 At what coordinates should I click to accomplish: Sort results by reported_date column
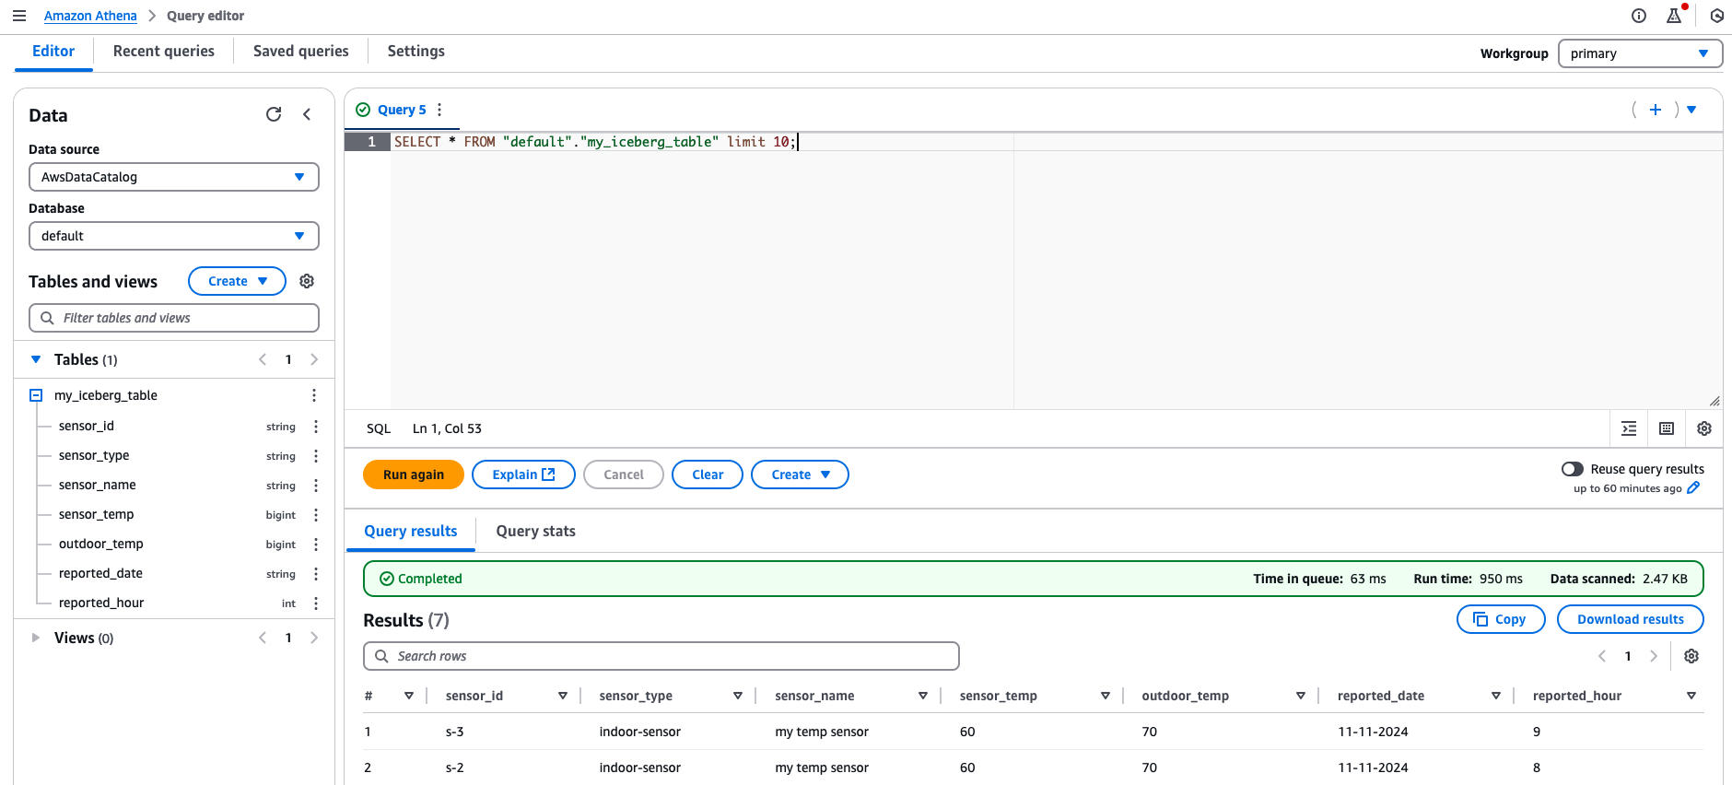[x=1496, y=696]
